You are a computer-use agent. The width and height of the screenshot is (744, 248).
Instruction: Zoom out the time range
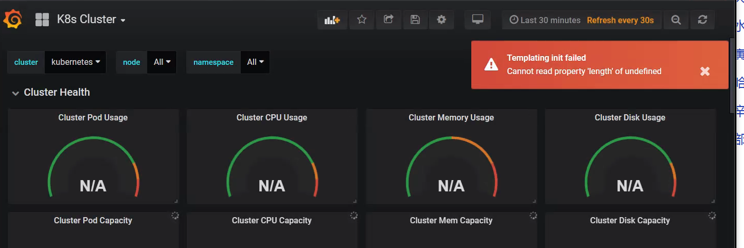676,20
